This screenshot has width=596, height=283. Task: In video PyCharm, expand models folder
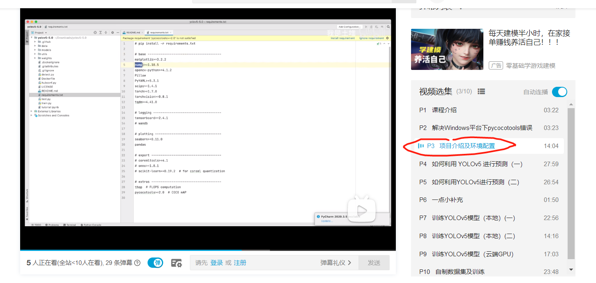(35, 50)
